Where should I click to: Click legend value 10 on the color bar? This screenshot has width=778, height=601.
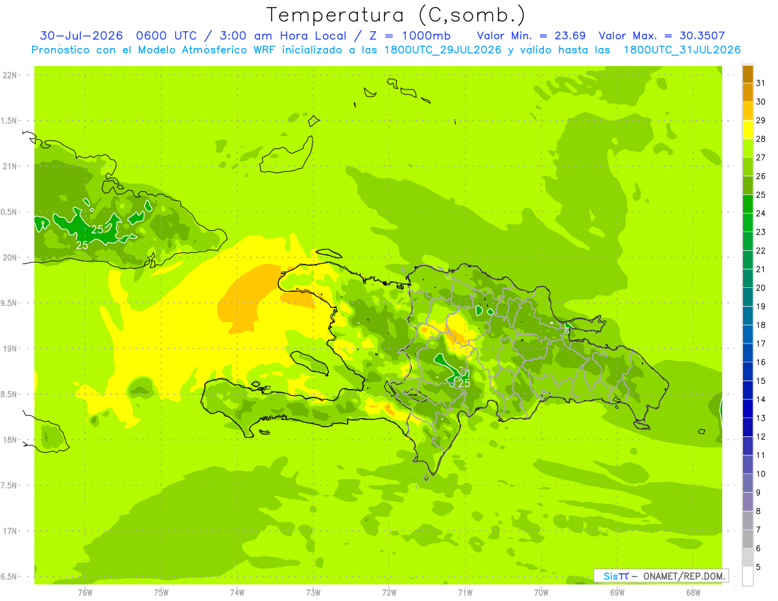pyautogui.click(x=761, y=474)
